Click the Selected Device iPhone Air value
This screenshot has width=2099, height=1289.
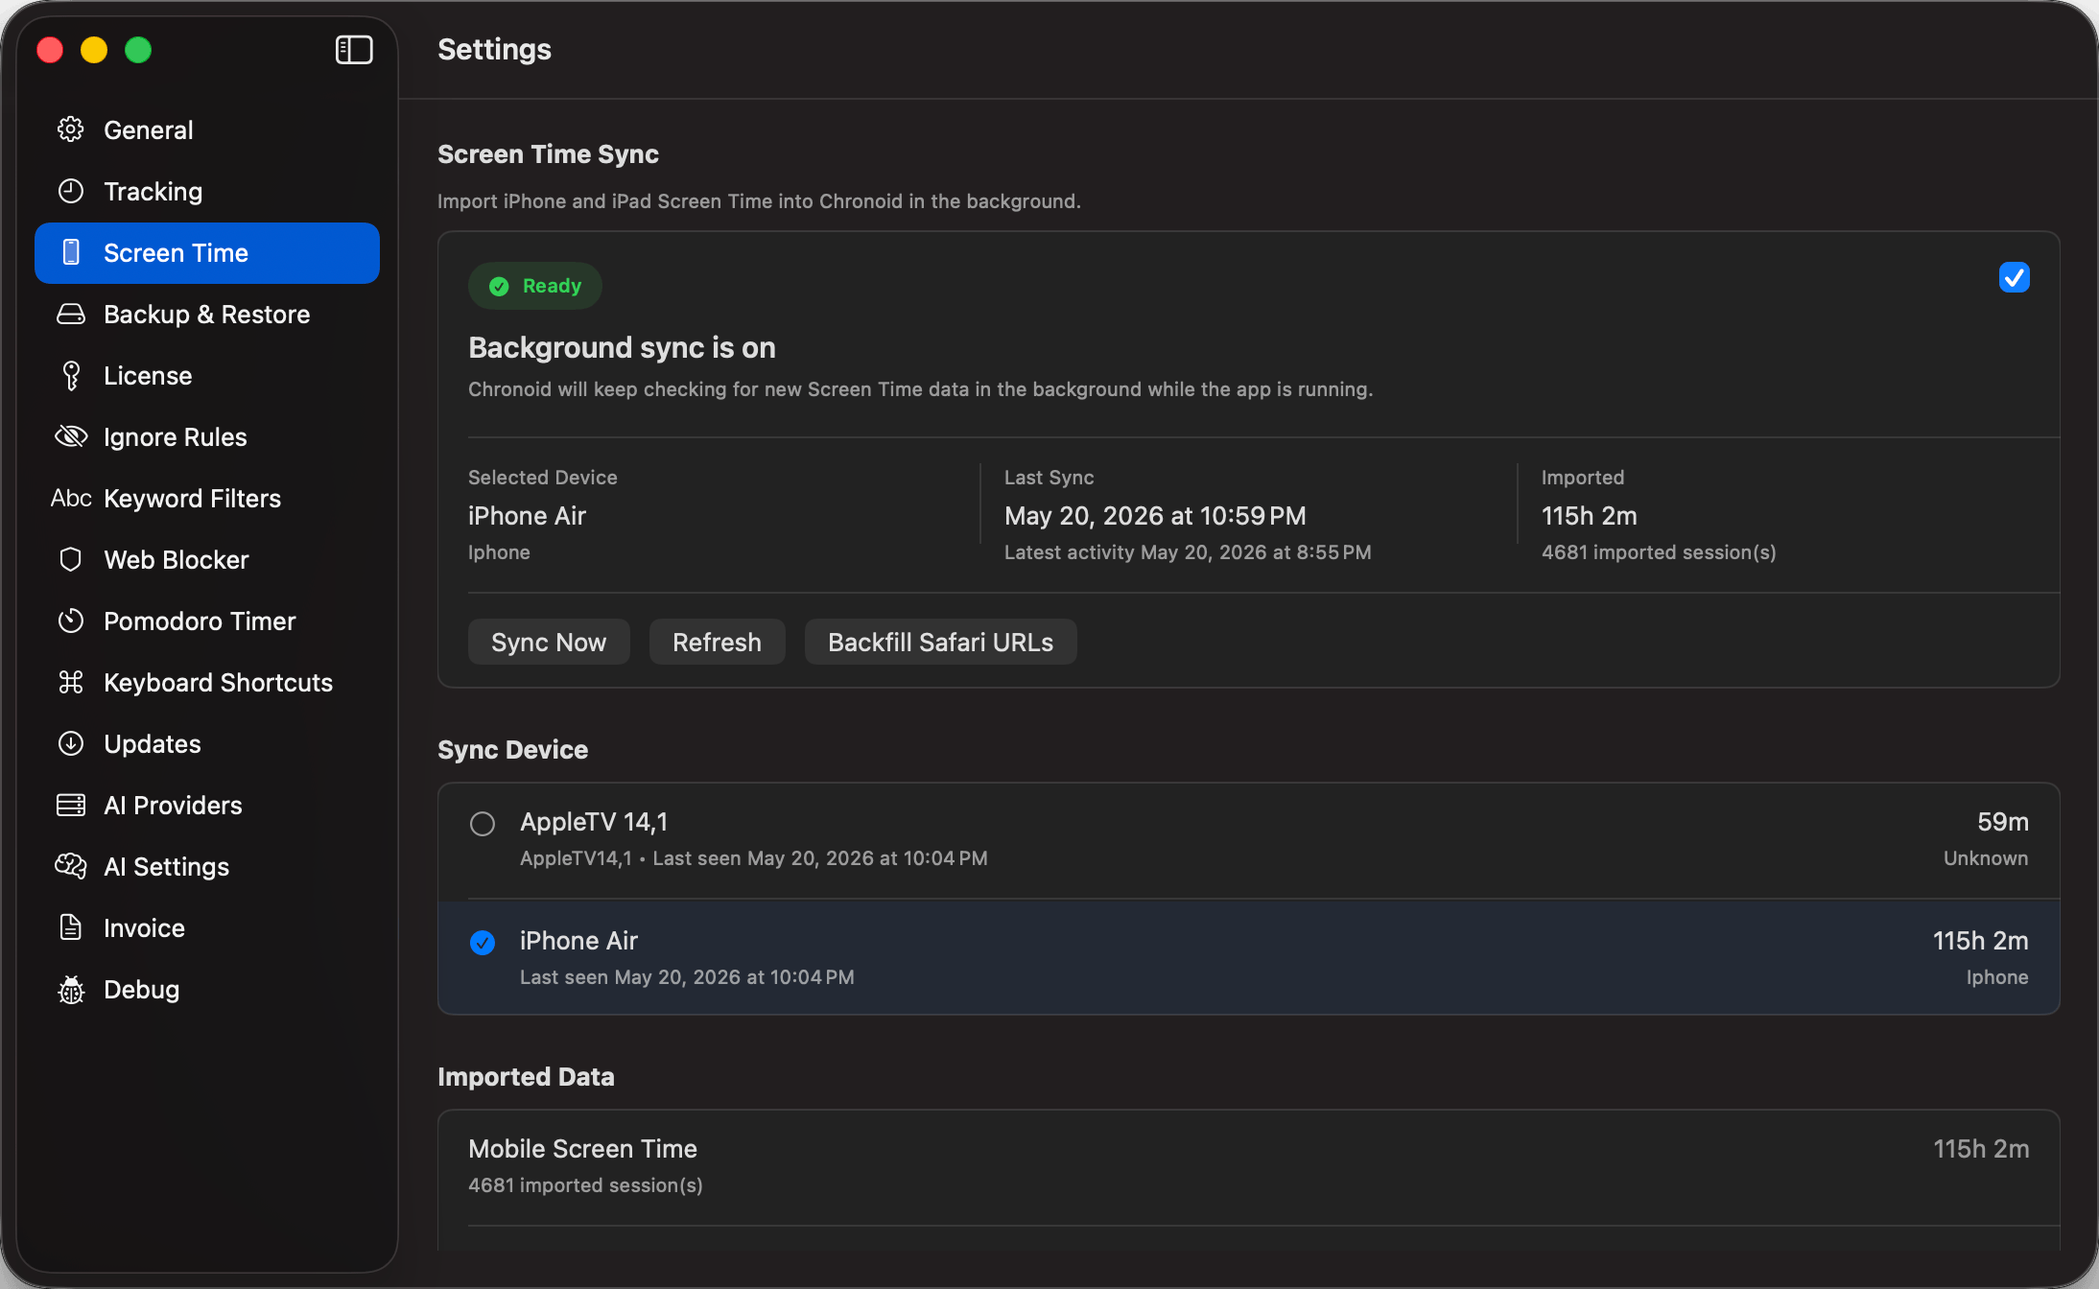(527, 516)
